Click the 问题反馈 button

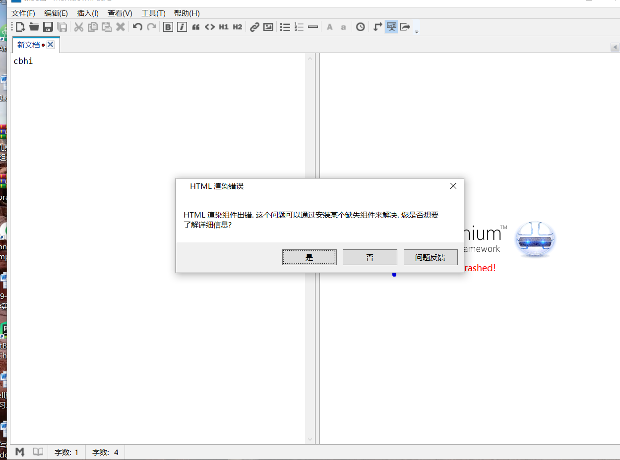point(431,257)
